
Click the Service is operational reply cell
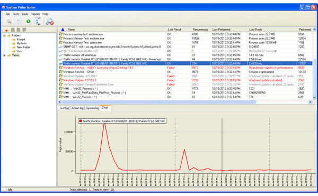tap(261, 72)
